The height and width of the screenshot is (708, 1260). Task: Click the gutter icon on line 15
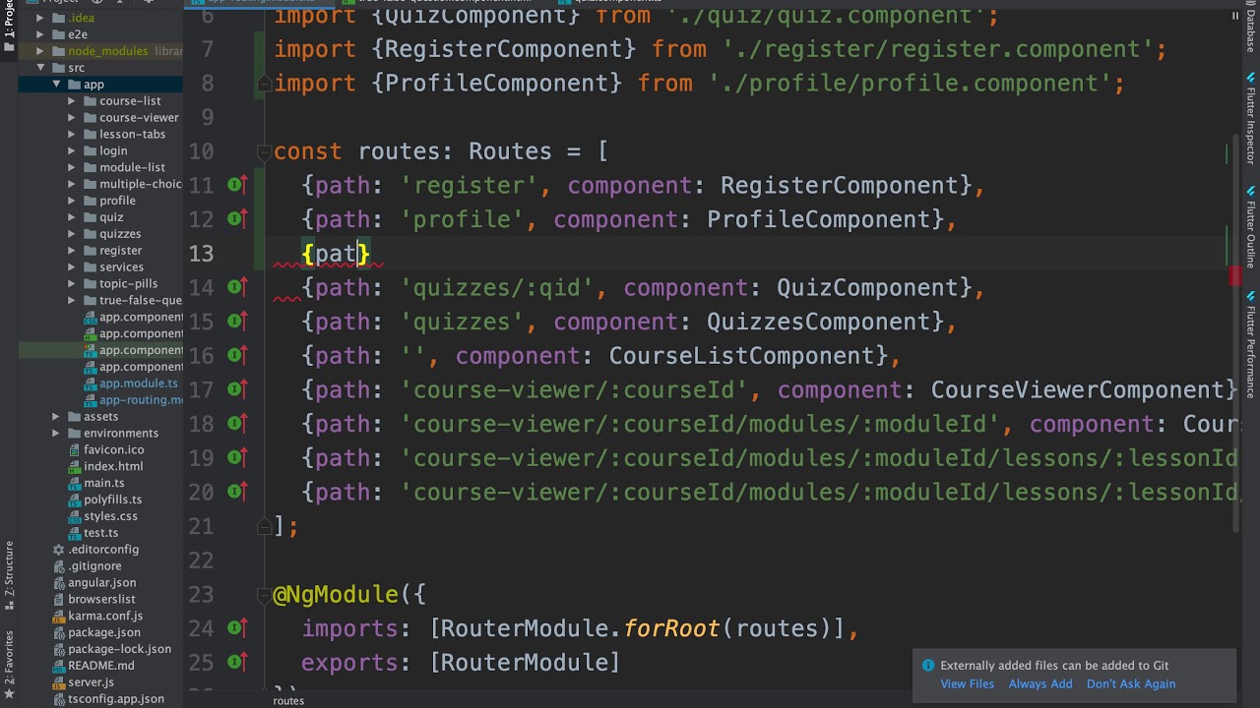[237, 321]
